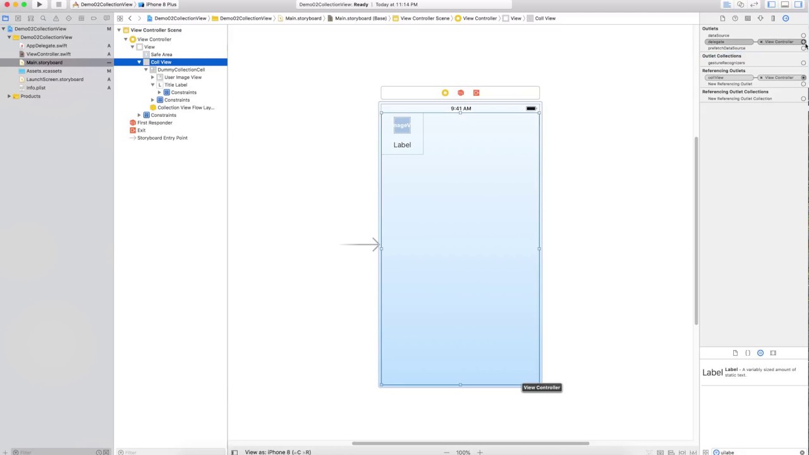Click First Responder dock icon on canvas
809x455 pixels.
point(461,93)
